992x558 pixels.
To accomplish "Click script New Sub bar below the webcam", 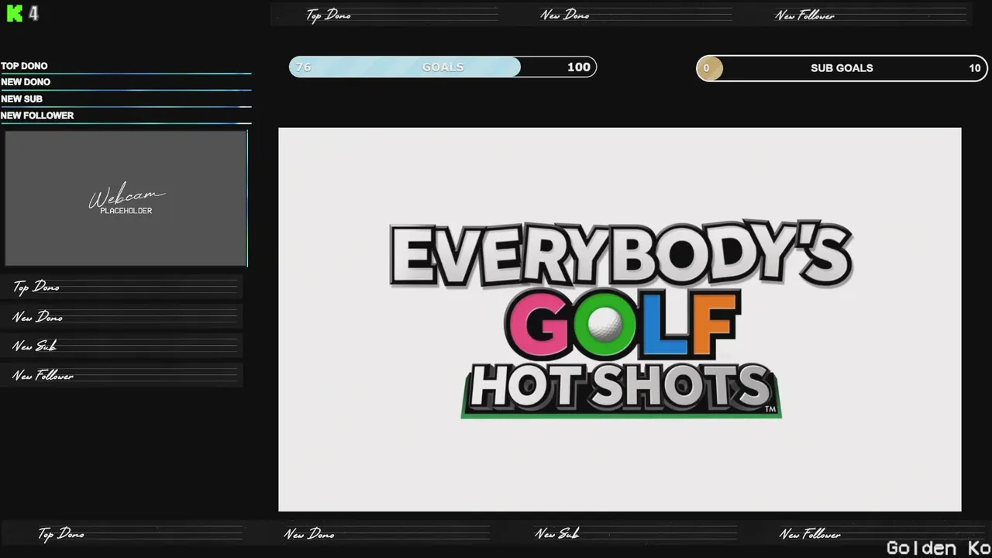I will [122, 346].
